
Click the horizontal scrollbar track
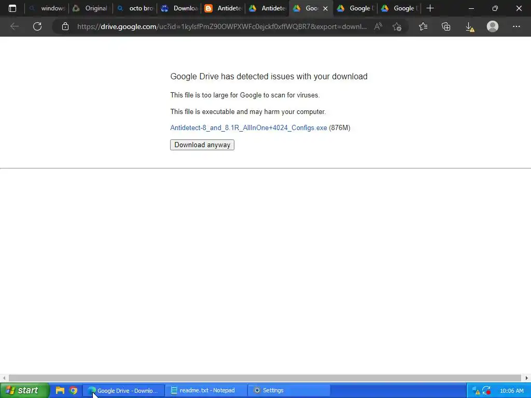265,378
